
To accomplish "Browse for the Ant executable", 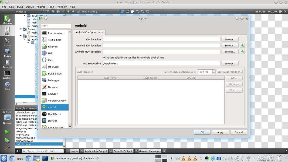I will click(230, 63).
